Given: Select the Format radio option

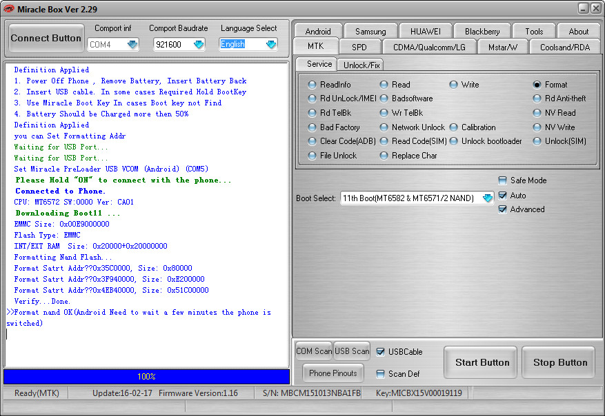Looking at the screenshot, I should 551,84.
